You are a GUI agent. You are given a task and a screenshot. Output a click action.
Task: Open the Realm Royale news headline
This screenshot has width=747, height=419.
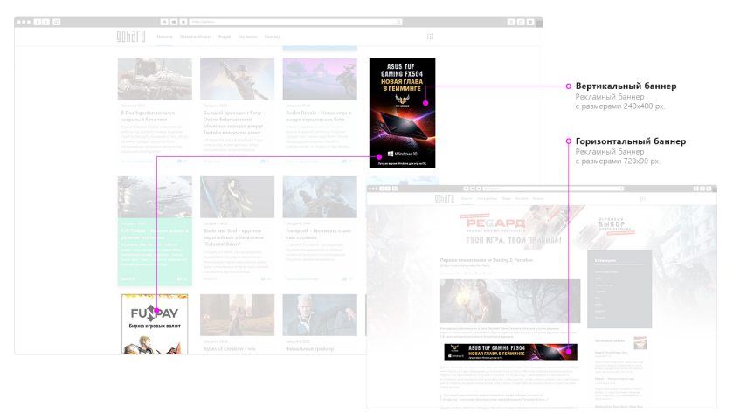pyautogui.click(x=318, y=116)
